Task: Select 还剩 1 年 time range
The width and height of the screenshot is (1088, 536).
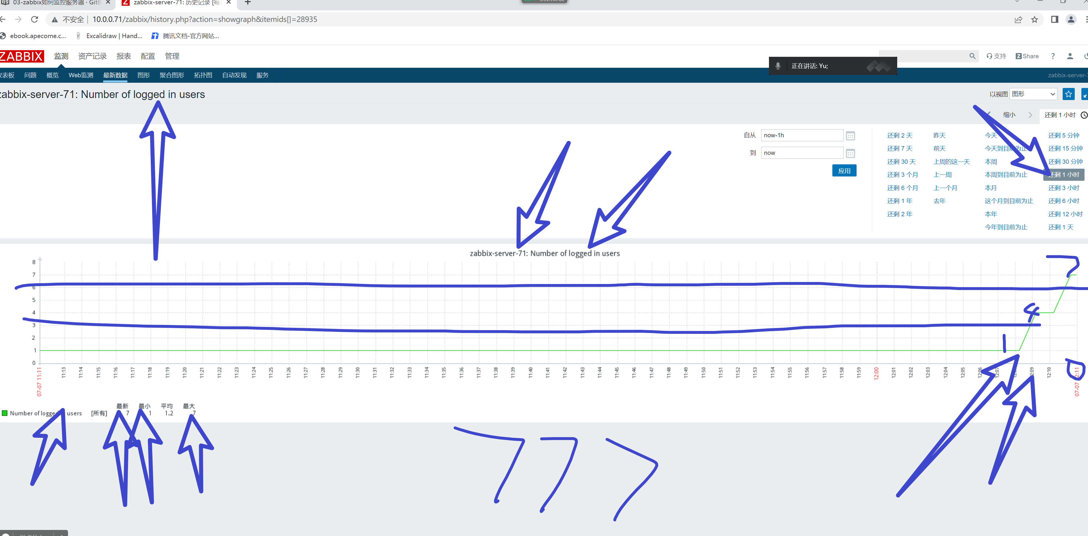Action: point(900,201)
